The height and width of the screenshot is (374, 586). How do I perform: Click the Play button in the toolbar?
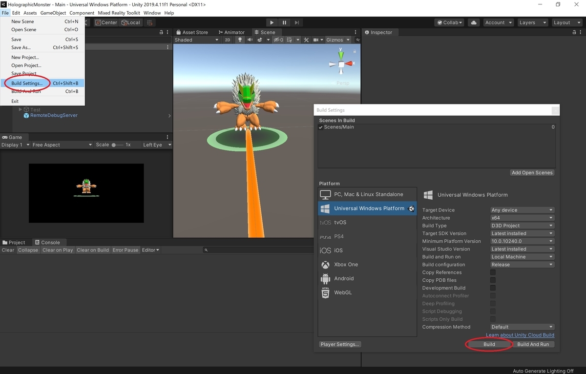272,22
